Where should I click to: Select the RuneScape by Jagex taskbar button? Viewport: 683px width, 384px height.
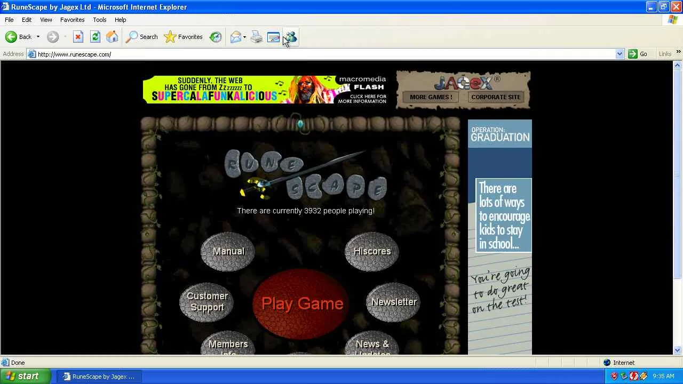tap(99, 377)
